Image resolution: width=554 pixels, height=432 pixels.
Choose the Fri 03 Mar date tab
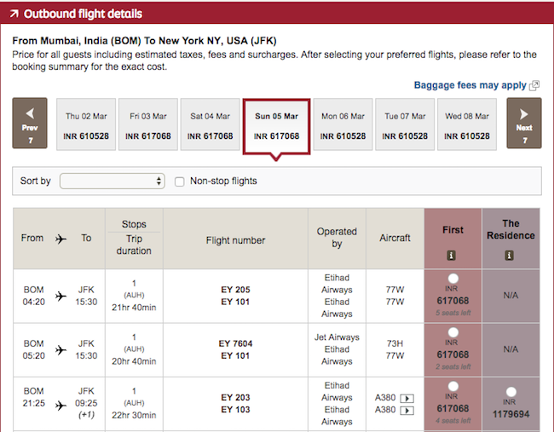(x=148, y=124)
